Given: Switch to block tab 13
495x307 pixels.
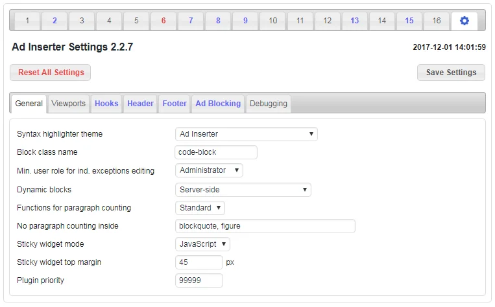Looking at the screenshot, I should pos(354,21).
